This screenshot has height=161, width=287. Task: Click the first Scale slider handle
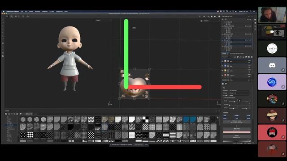point(234,102)
